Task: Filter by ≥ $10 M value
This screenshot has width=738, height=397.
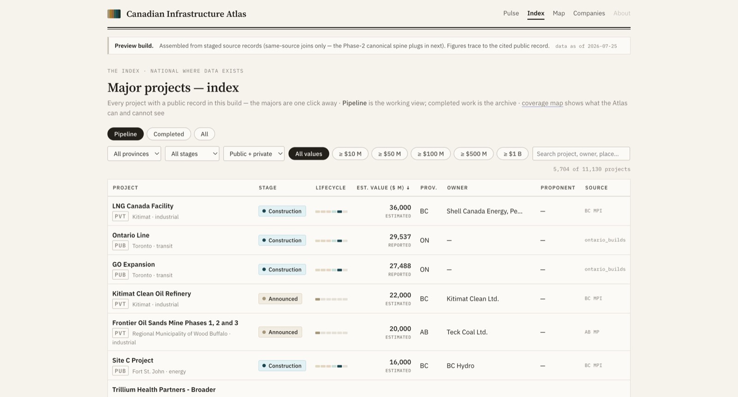Action: [350, 154]
